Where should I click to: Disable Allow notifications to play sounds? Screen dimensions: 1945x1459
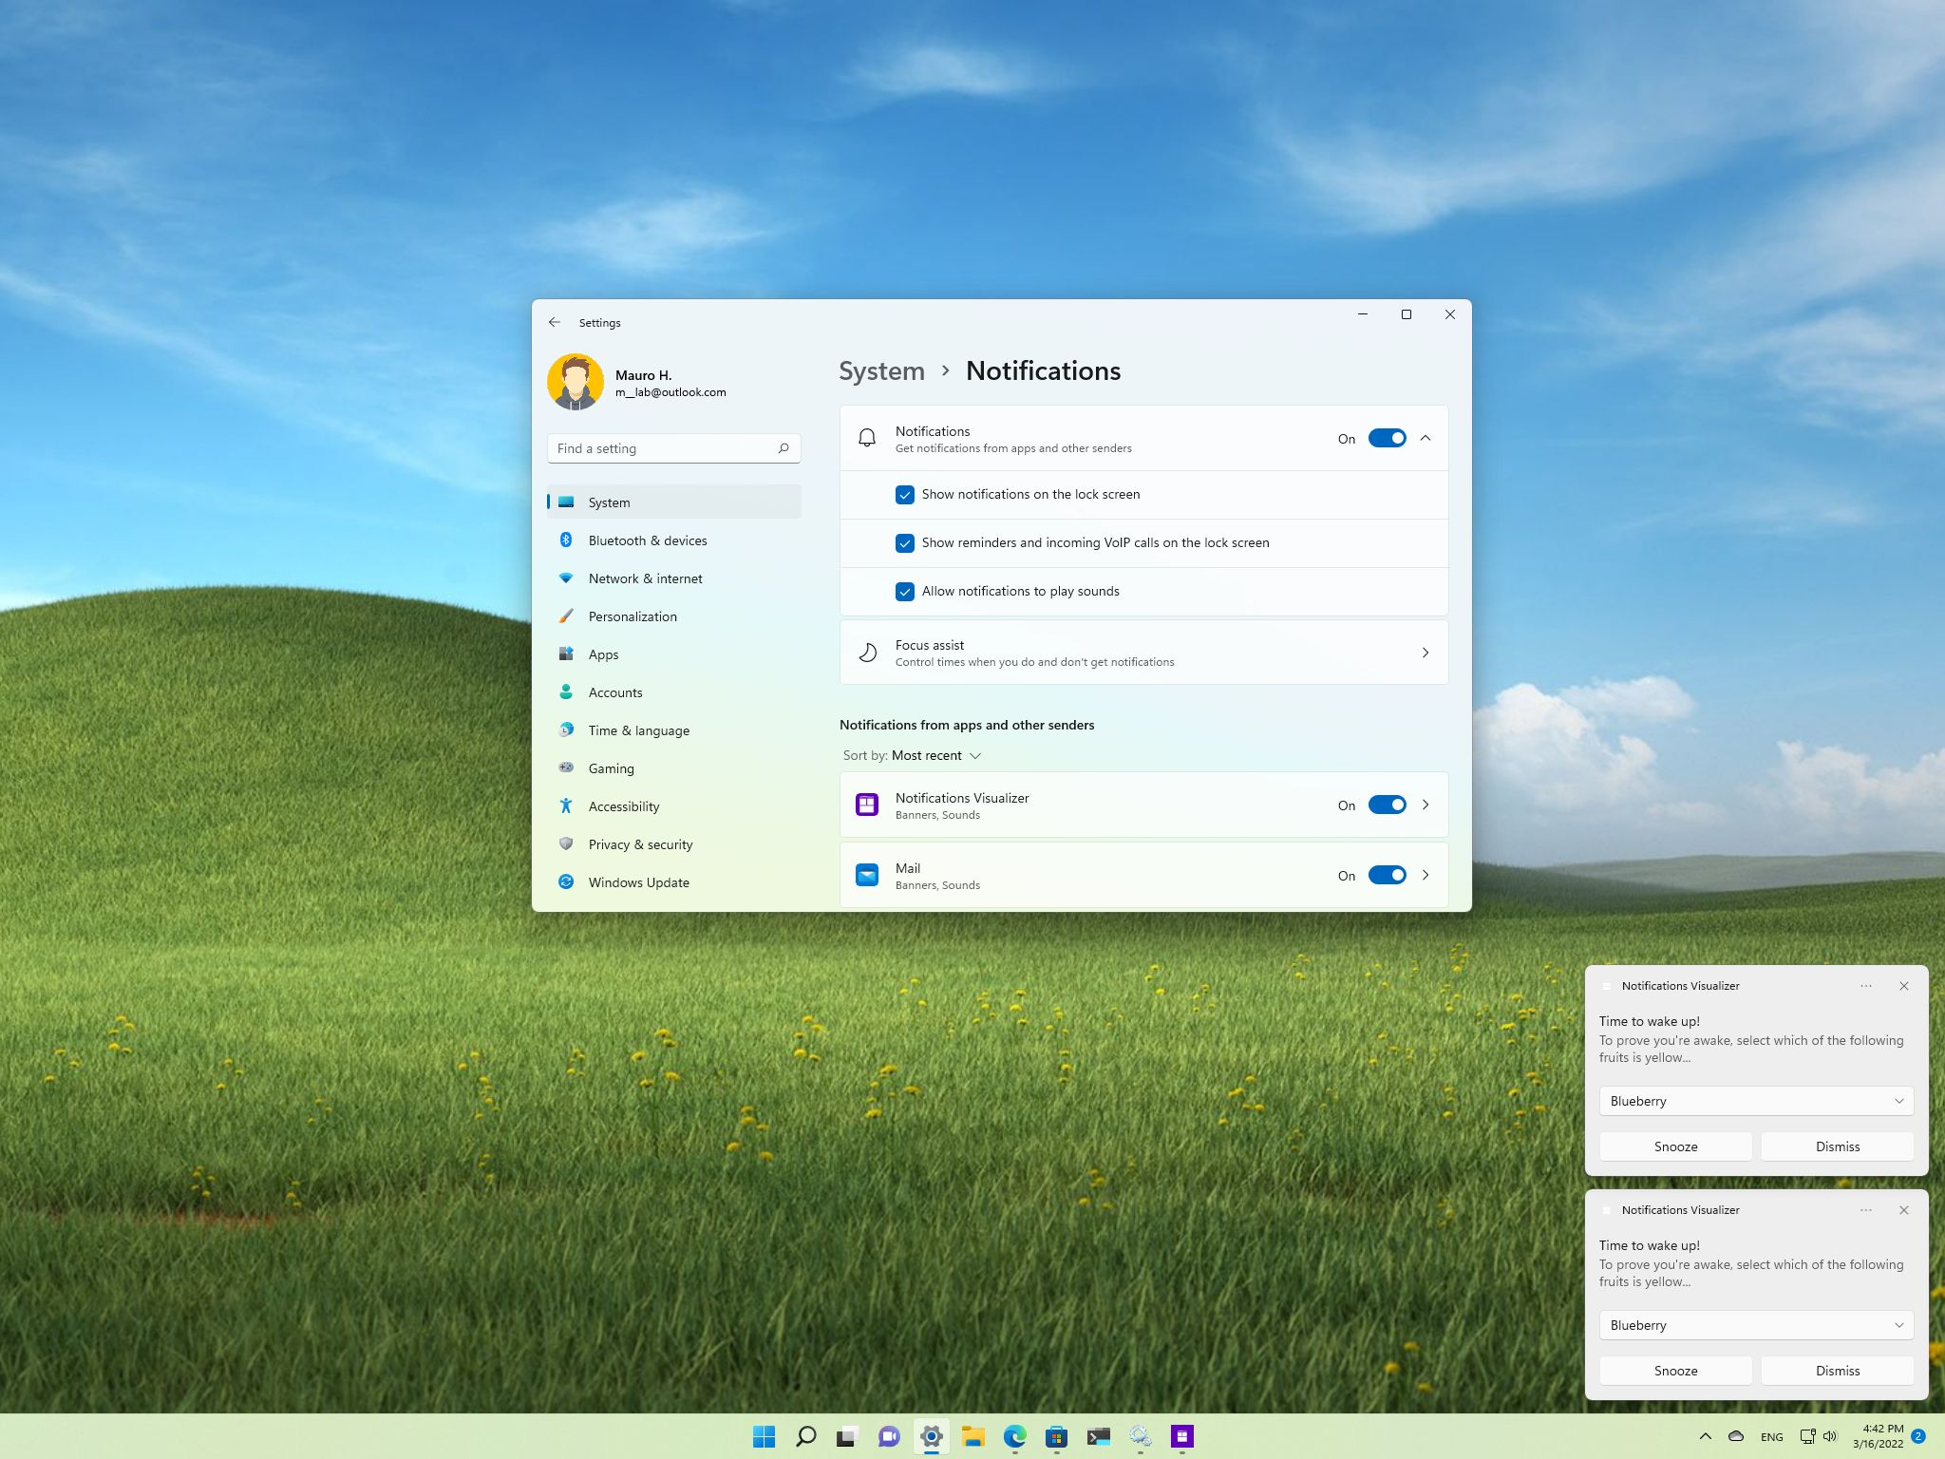click(x=905, y=591)
